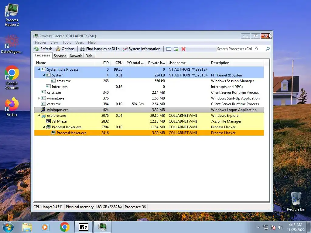
Task: Open the Google Chrome desktop shortcut
Action: pos(12,78)
